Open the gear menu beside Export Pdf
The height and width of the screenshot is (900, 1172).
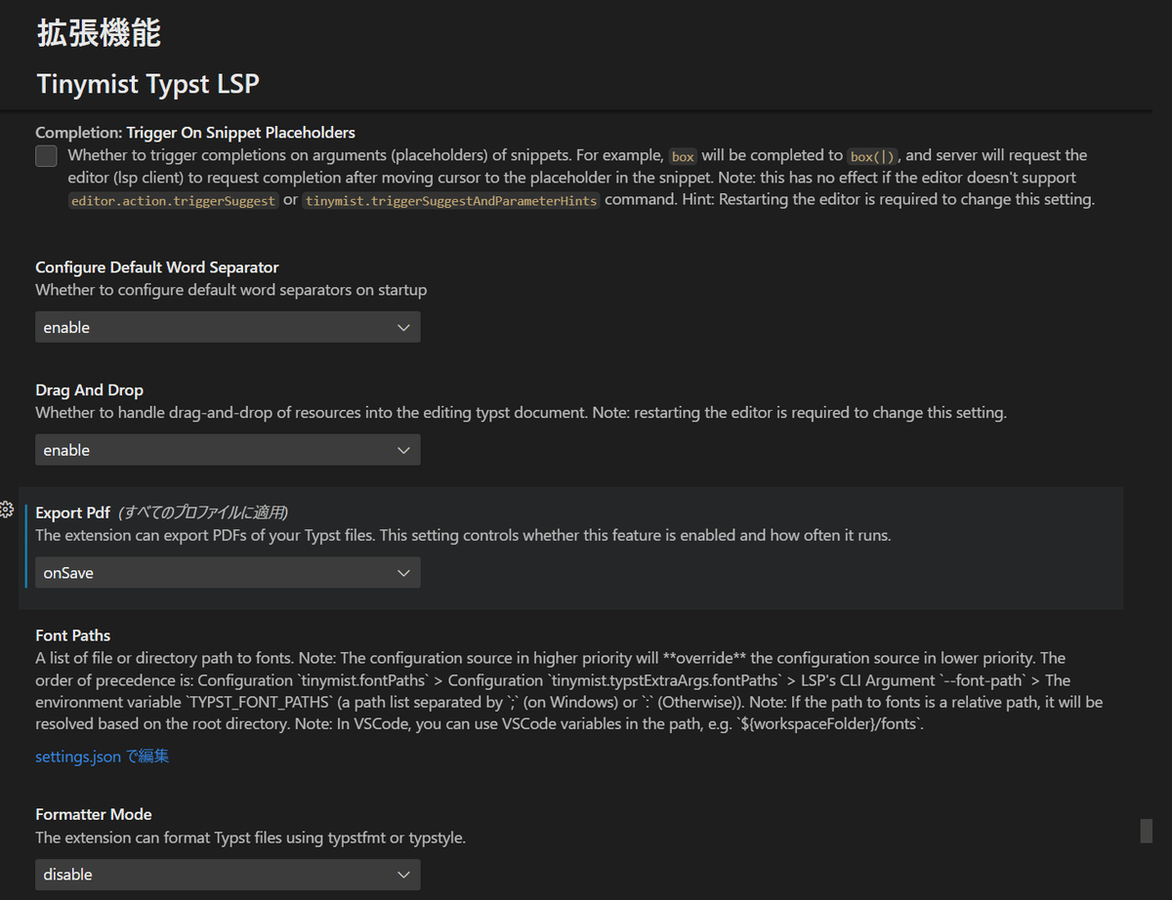[x=6, y=510]
